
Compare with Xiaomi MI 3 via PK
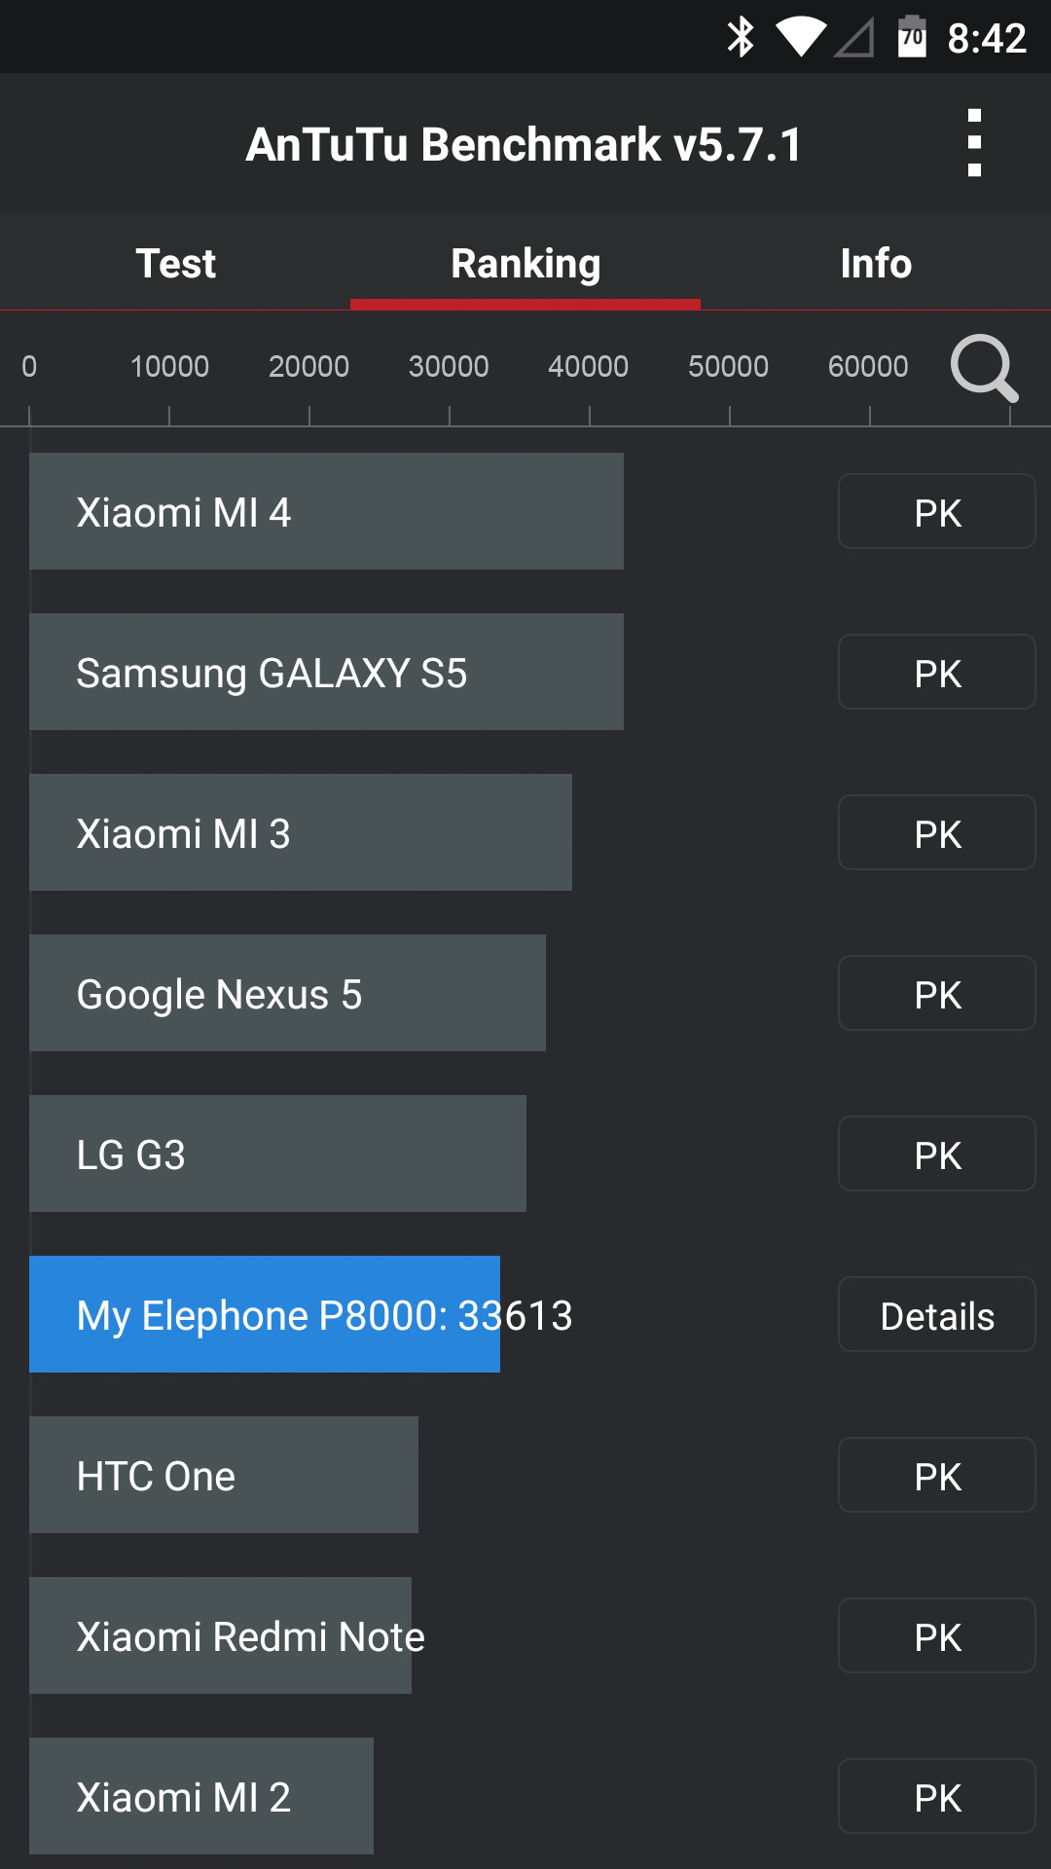936,833
